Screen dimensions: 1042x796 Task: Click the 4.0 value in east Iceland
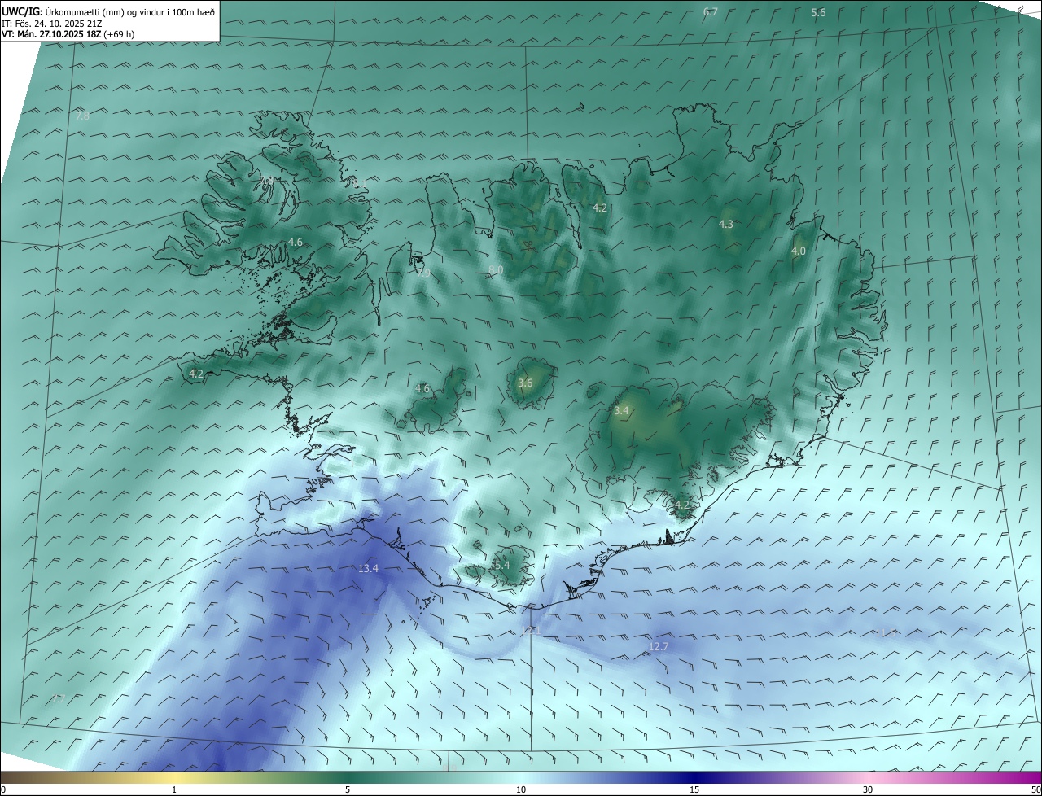coord(799,251)
